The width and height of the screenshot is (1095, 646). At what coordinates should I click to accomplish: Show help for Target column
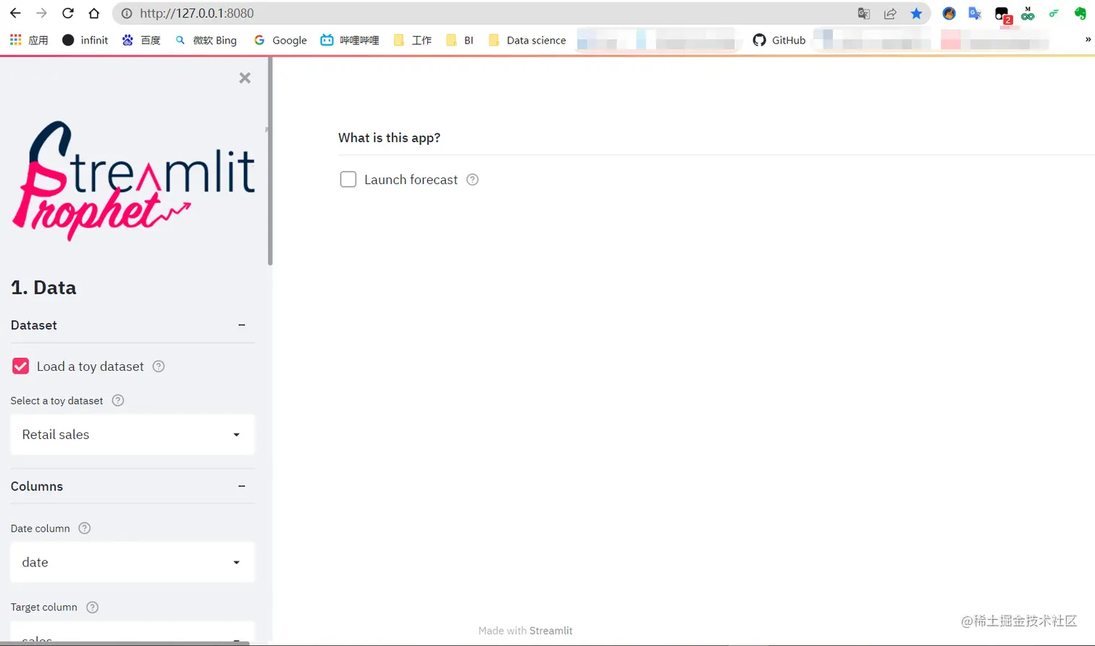click(x=92, y=607)
